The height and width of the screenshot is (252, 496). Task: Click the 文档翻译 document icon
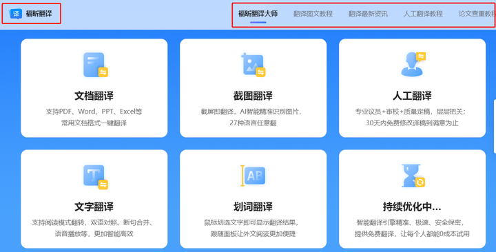tap(96, 65)
